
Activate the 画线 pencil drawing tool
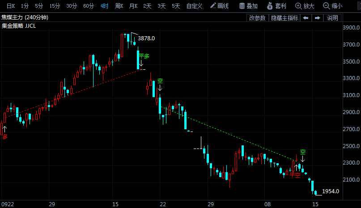pyautogui.click(x=219, y=6)
